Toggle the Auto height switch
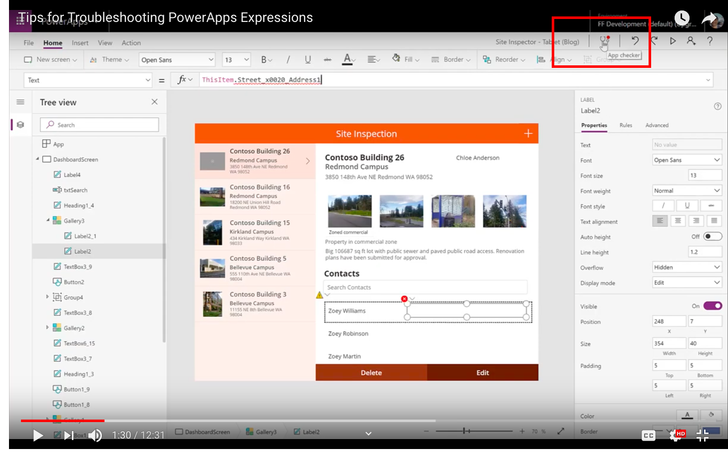Image resolution: width=728 pixels, height=460 pixels. point(713,236)
